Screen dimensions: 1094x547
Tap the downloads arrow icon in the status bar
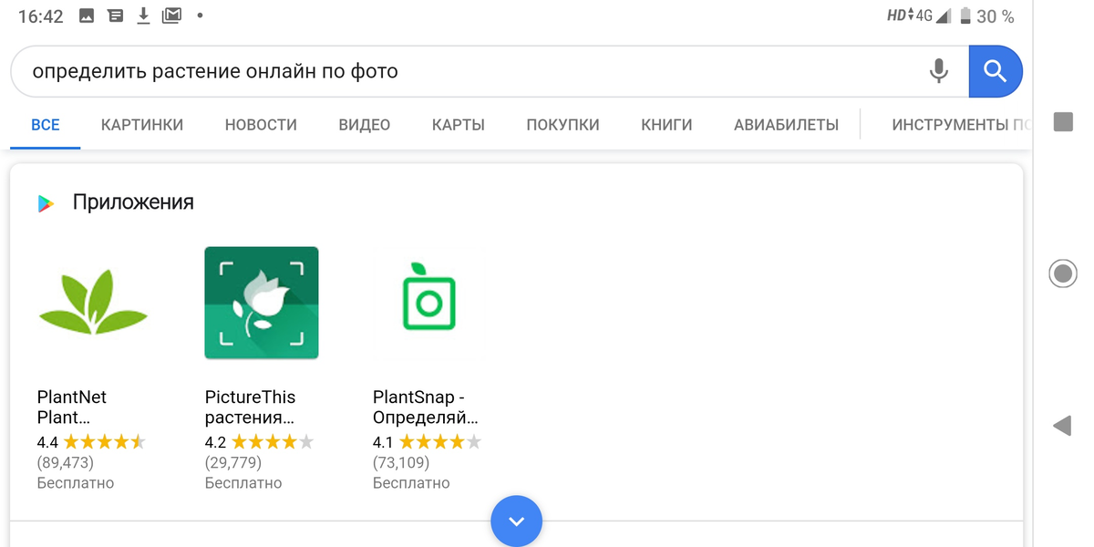click(x=143, y=15)
